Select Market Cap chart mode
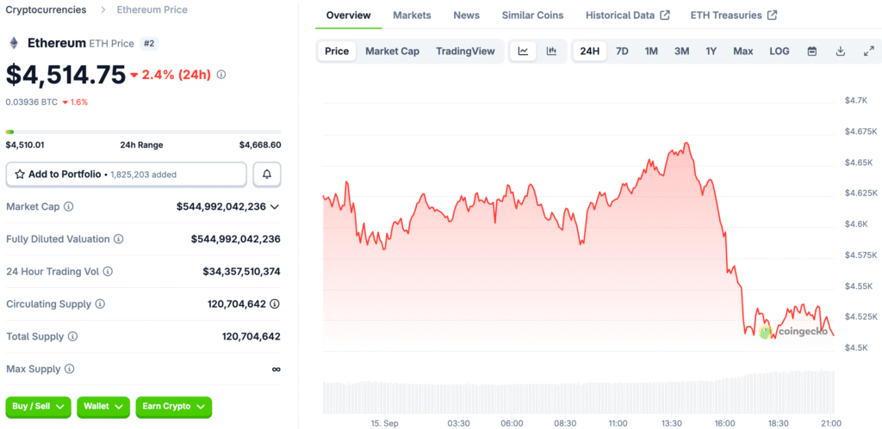 pos(393,51)
